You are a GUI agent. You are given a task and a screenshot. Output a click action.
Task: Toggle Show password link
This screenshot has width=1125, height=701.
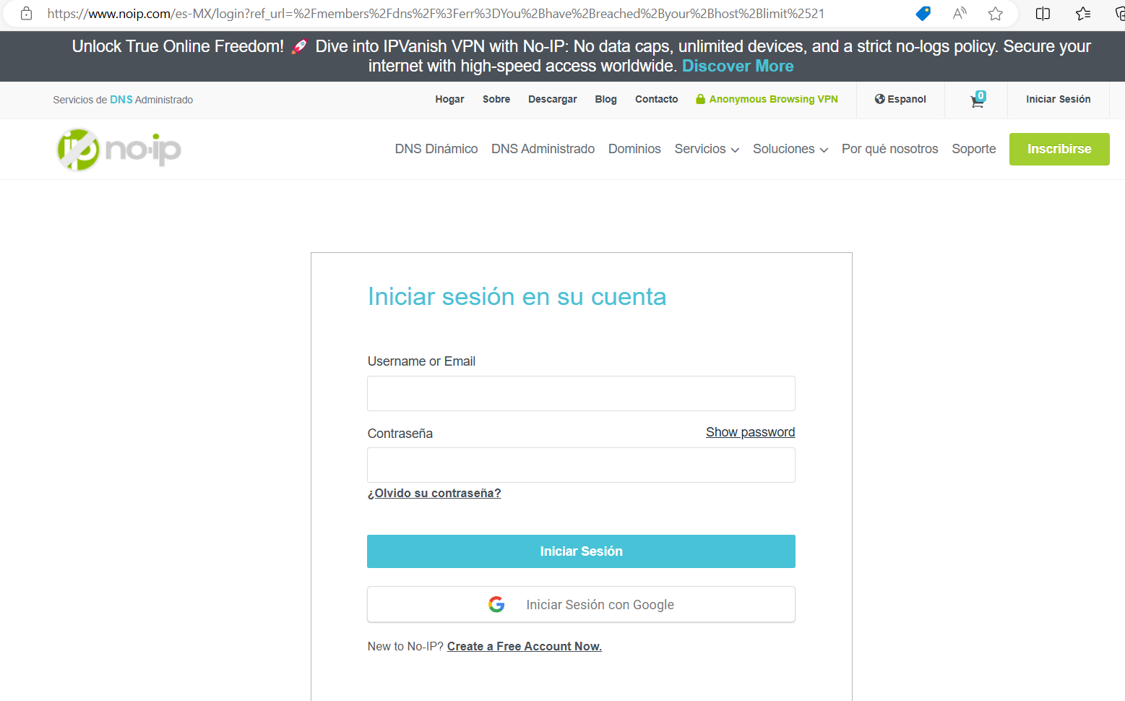[x=750, y=432]
